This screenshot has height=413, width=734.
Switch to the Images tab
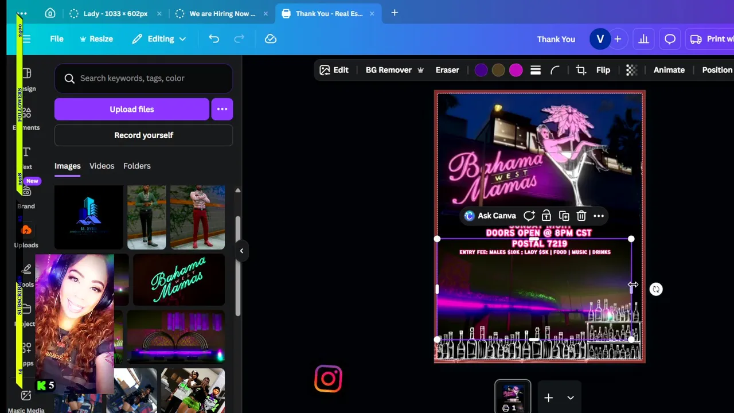point(67,166)
